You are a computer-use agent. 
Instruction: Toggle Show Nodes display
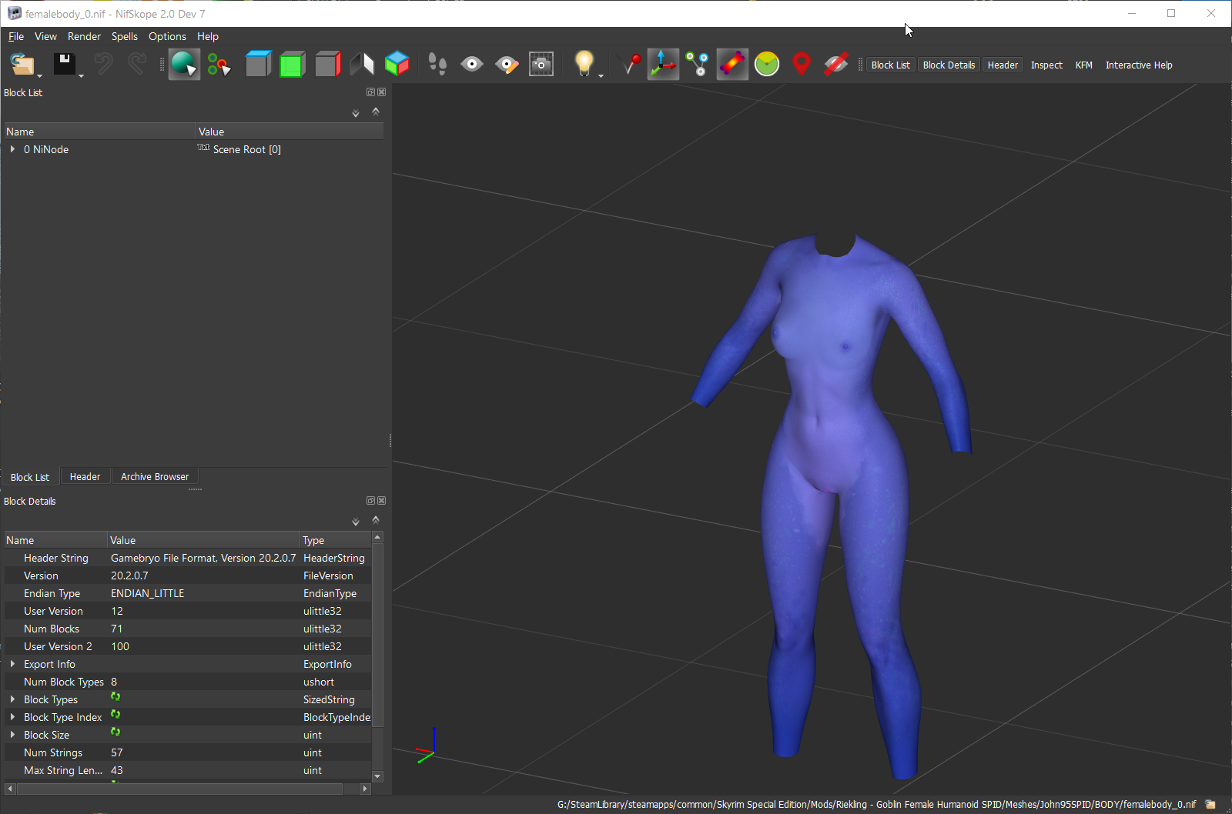pos(697,65)
